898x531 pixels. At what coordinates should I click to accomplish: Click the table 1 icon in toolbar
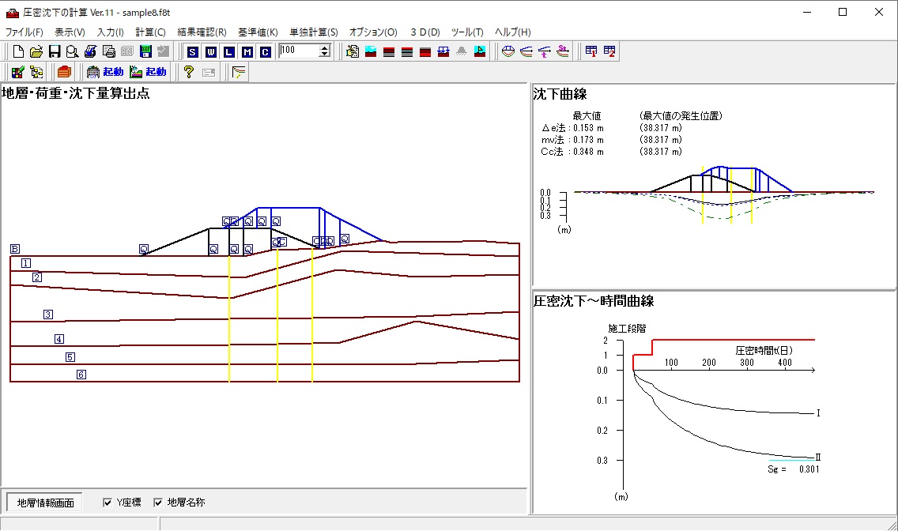click(591, 51)
